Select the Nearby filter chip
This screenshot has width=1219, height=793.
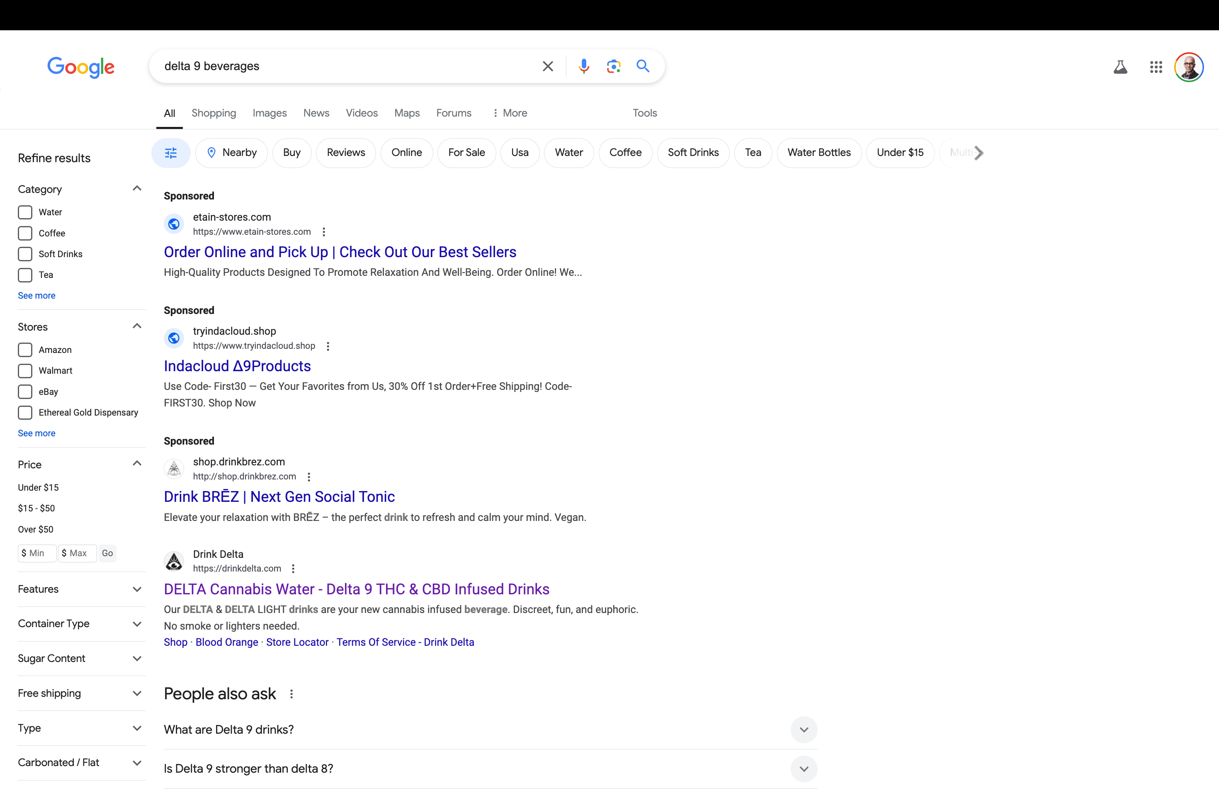(231, 153)
